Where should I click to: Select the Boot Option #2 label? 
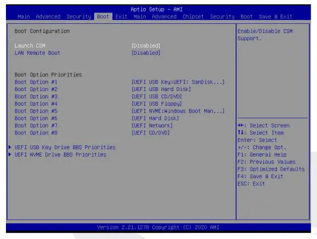(x=36, y=89)
